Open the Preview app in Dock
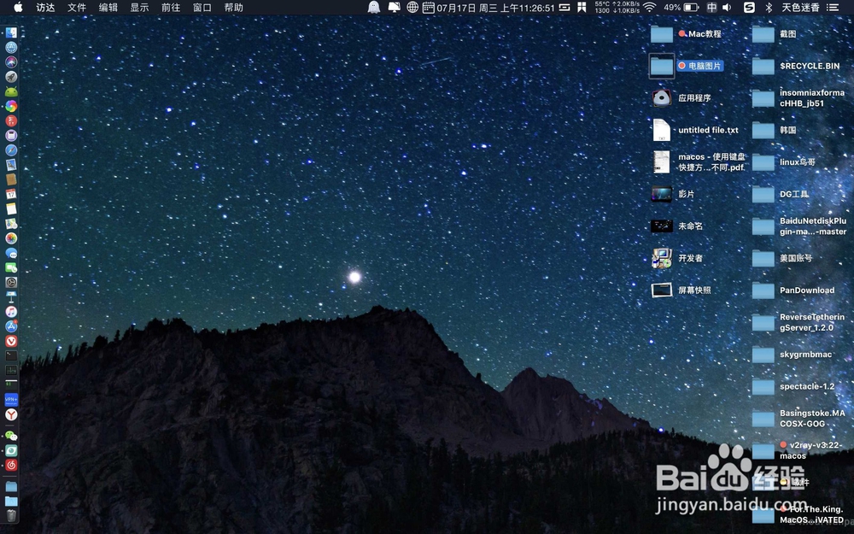The width and height of the screenshot is (854, 534). click(11, 165)
